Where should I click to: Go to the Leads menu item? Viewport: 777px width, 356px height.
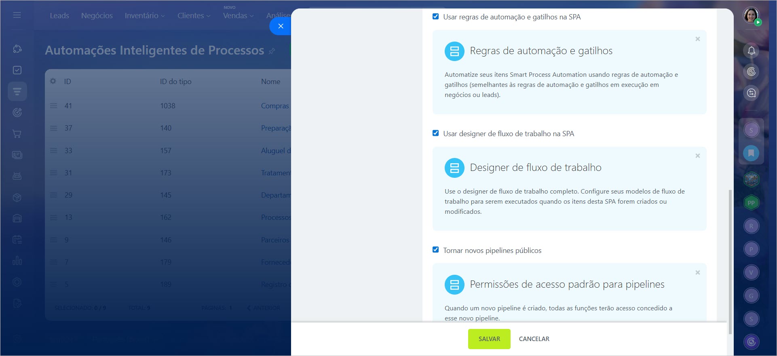pyautogui.click(x=59, y=16)
